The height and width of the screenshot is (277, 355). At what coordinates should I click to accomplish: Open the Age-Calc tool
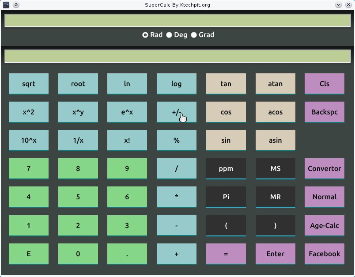click(325, 226)
